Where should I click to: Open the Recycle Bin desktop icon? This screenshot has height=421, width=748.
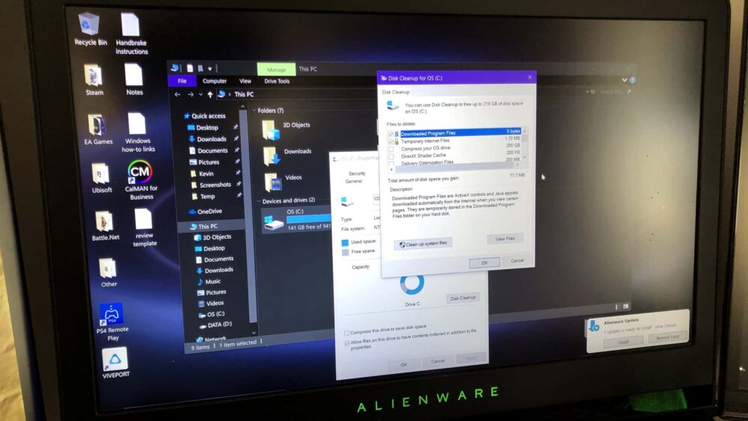click(89, 30)
